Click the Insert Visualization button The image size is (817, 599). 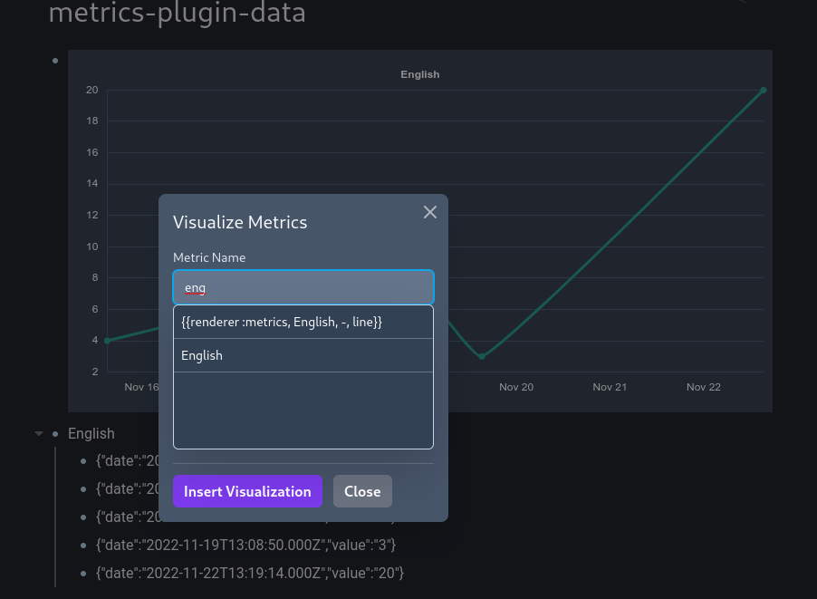(247, 491)
